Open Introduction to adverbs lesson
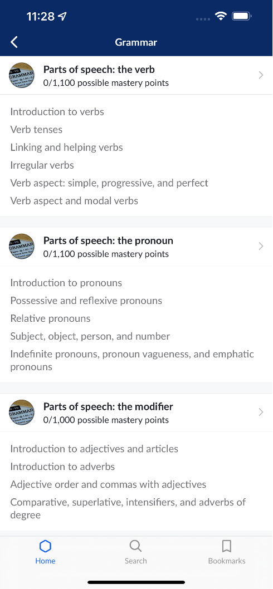Screen dimensions: 273x589 click(62, 467)
